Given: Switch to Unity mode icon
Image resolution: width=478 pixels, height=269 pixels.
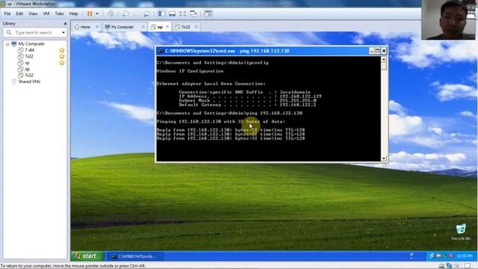Looking at the screenshot, I should point(193,13).
